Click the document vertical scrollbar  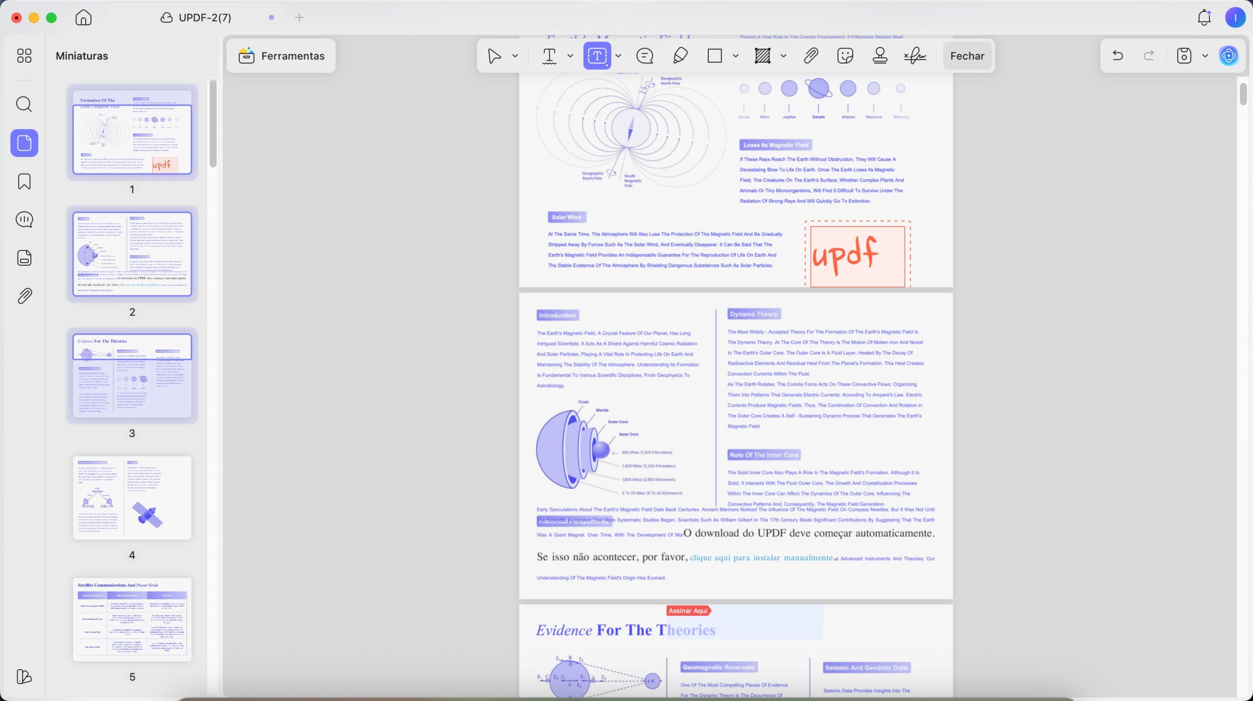click(1243, 94)
